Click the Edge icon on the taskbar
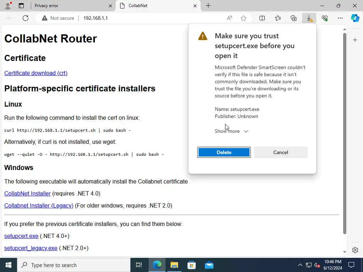The height and width of the screenshot is (272, 363). coord(157,265)
